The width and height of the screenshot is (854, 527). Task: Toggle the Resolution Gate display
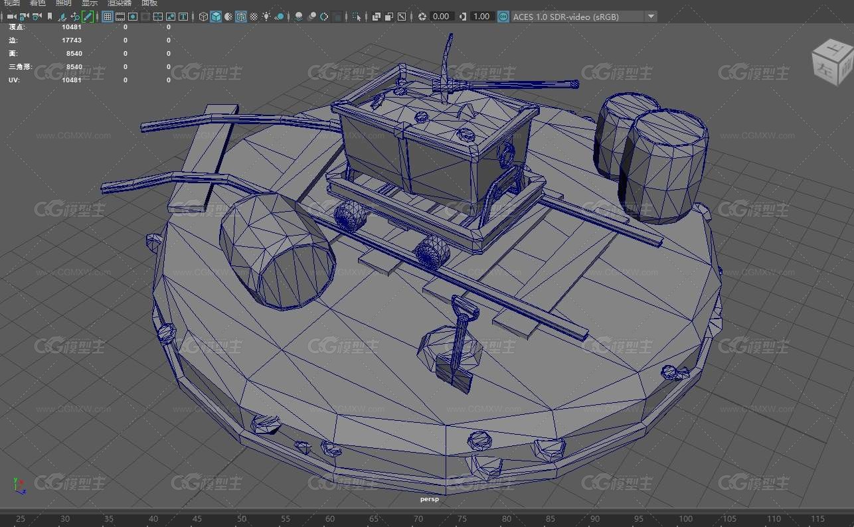pyautogui.click(x=133, y=17)
